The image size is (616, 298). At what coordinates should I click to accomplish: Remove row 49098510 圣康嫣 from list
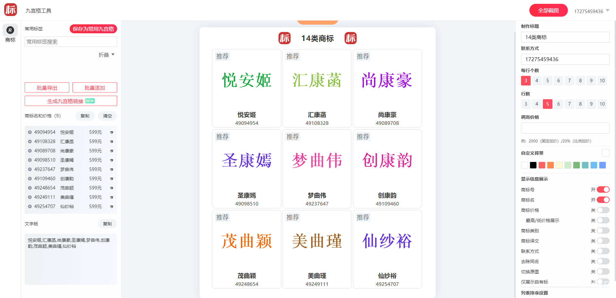(30, 160)
